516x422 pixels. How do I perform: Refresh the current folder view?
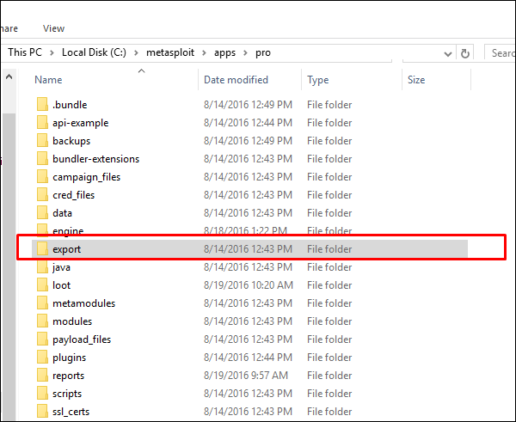464,53
